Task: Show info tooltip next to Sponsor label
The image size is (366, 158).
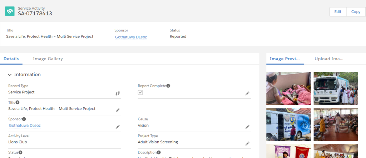Action: 24,119
